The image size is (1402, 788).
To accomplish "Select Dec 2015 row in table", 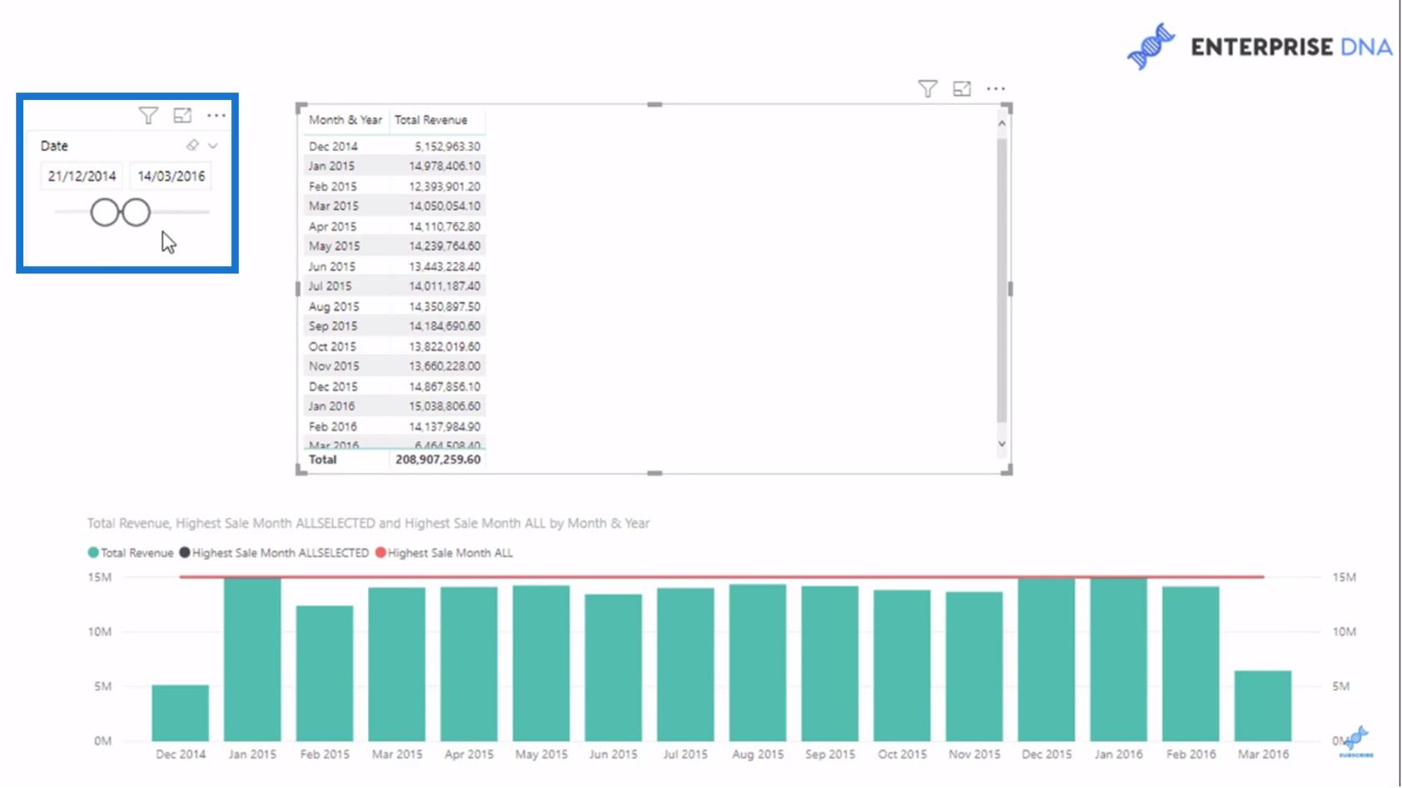I will pos(395,386).
